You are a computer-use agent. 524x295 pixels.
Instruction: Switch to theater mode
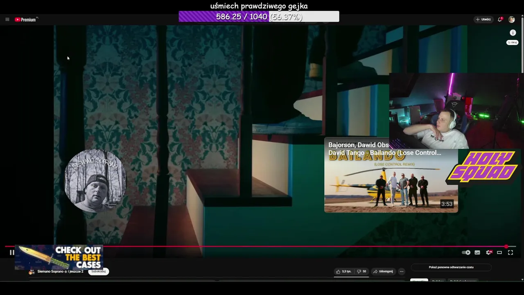coord(499,252)
